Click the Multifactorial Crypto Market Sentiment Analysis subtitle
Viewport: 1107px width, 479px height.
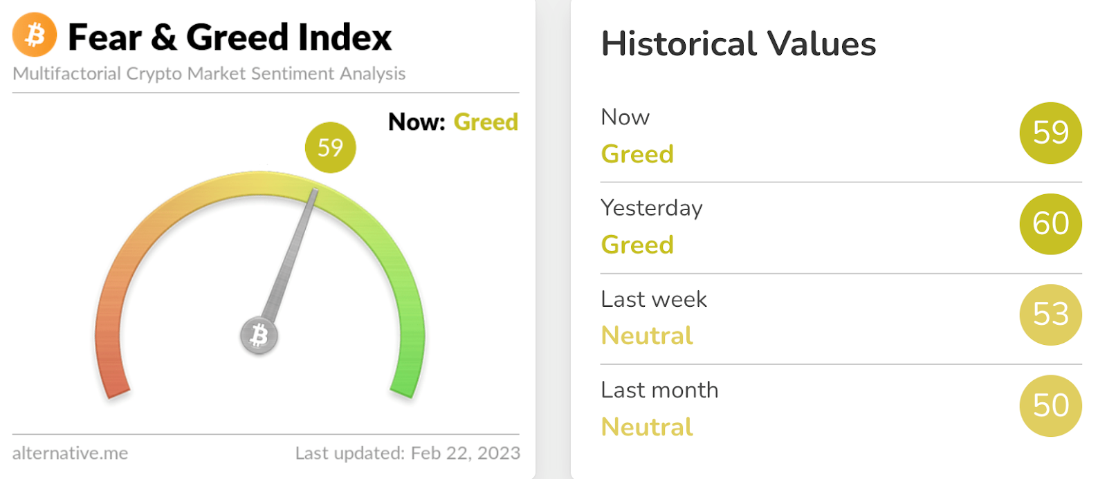(209, 74)
